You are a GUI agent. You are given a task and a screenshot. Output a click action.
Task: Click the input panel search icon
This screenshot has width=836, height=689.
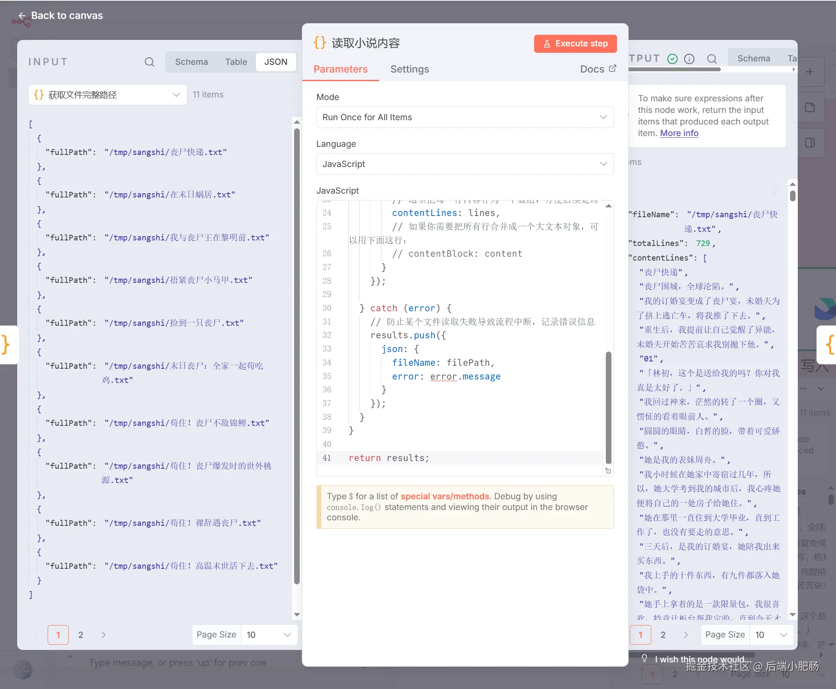(149, 62)
